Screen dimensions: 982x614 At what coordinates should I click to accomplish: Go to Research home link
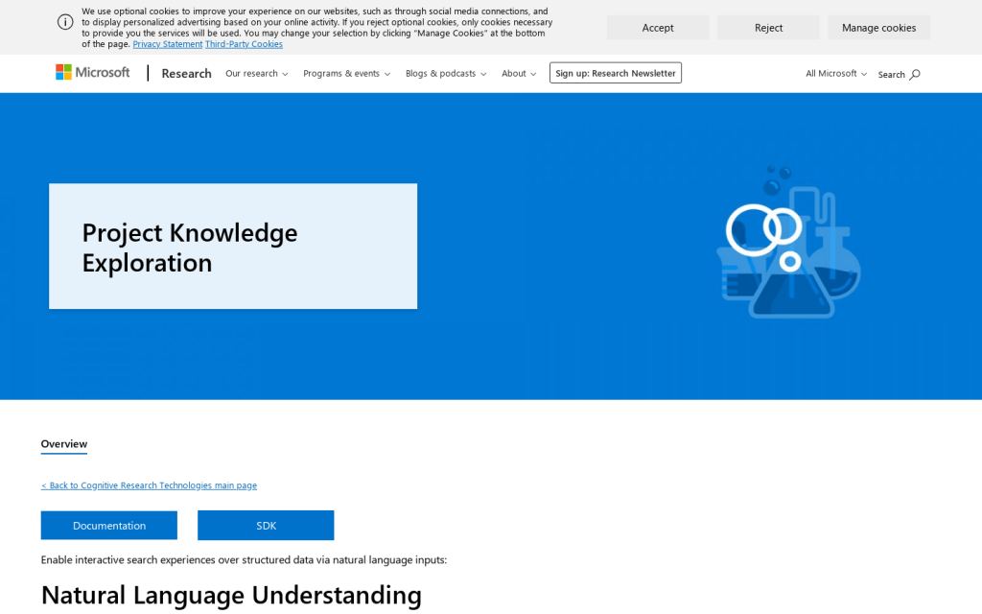(x=187, y=73)
